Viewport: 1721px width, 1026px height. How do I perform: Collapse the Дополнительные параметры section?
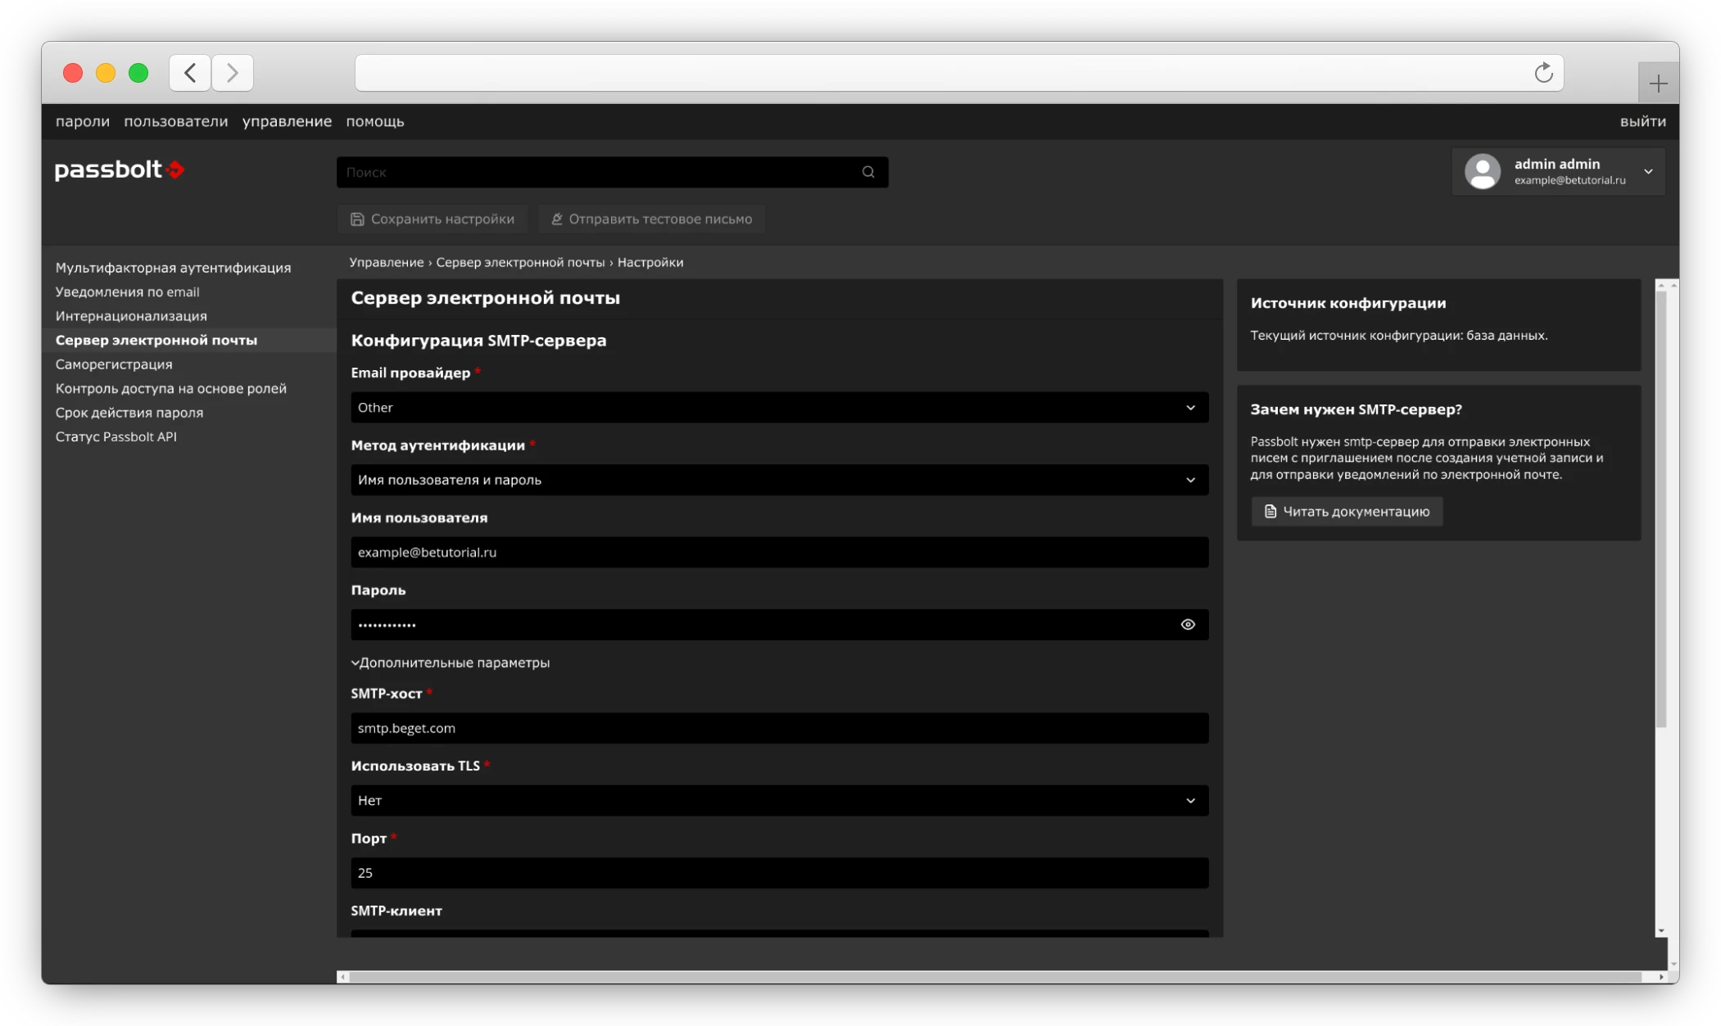[451, 662]
